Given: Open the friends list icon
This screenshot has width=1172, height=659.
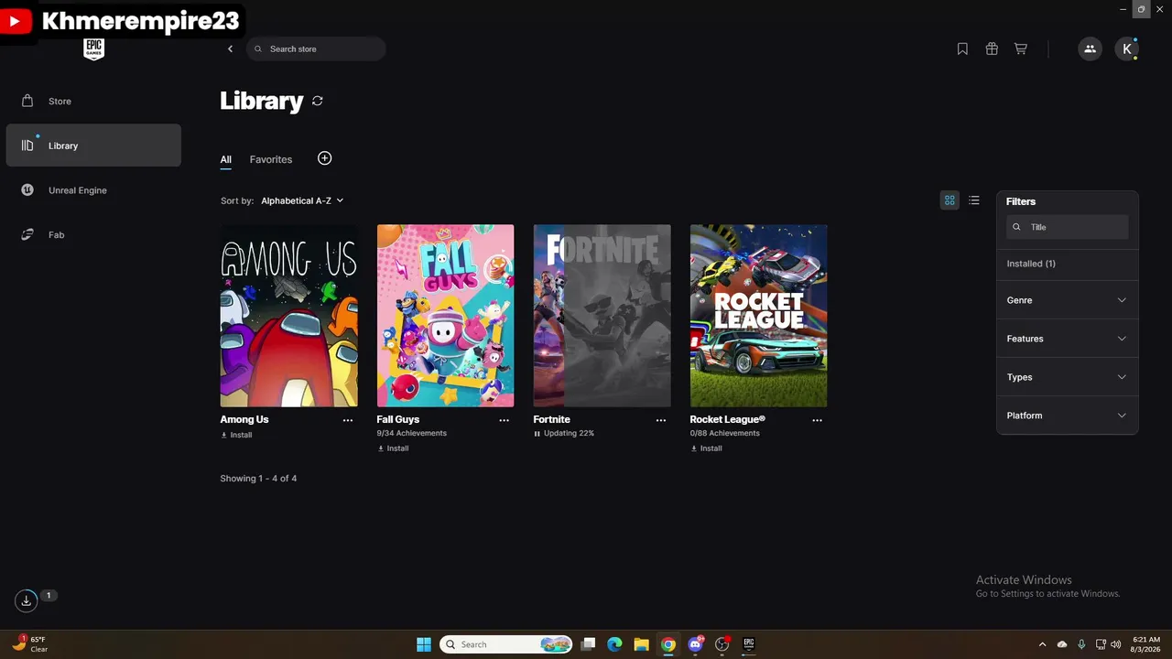Looking at the screenshot, I should point(1090,49).
